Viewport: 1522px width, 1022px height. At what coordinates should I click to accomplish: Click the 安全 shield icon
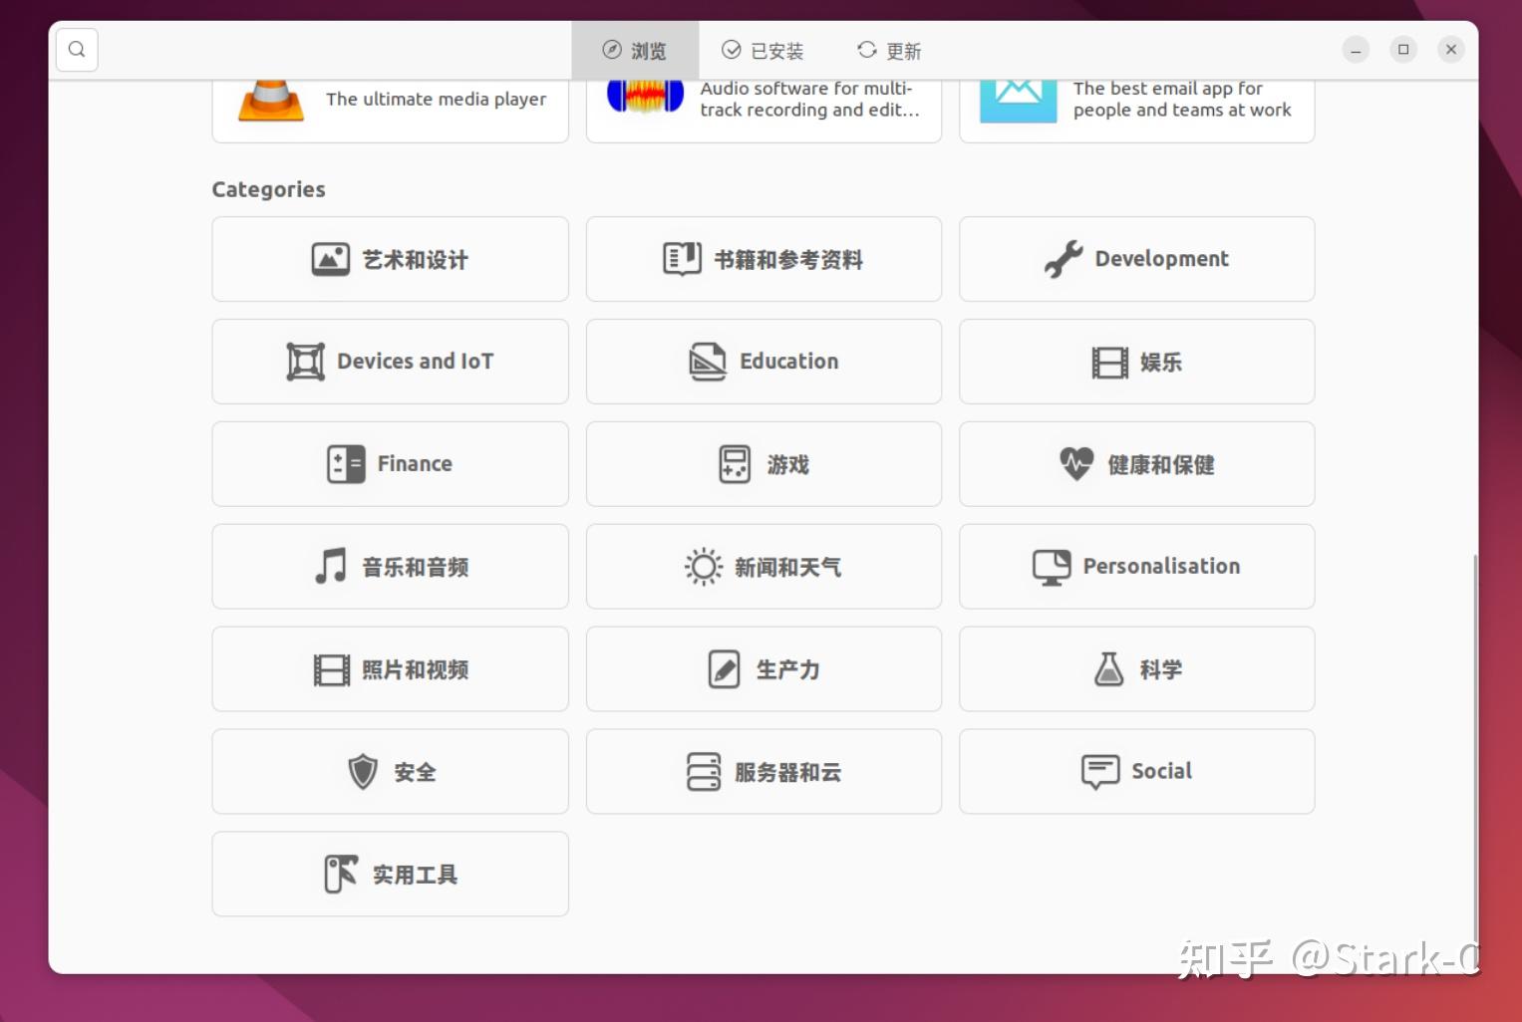pos(360,771)
